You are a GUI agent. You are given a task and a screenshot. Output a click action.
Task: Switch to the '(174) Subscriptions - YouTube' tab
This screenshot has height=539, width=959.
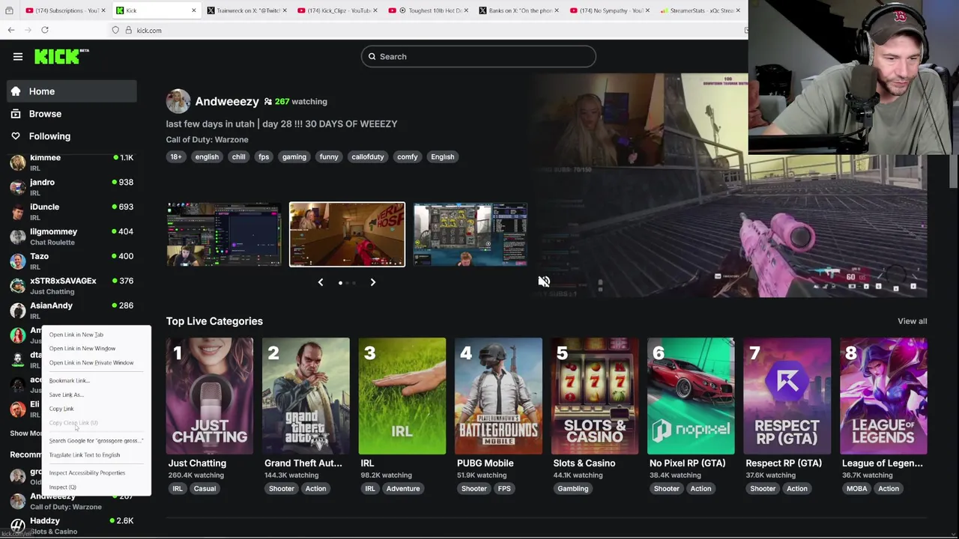click(x=65, y=10)
